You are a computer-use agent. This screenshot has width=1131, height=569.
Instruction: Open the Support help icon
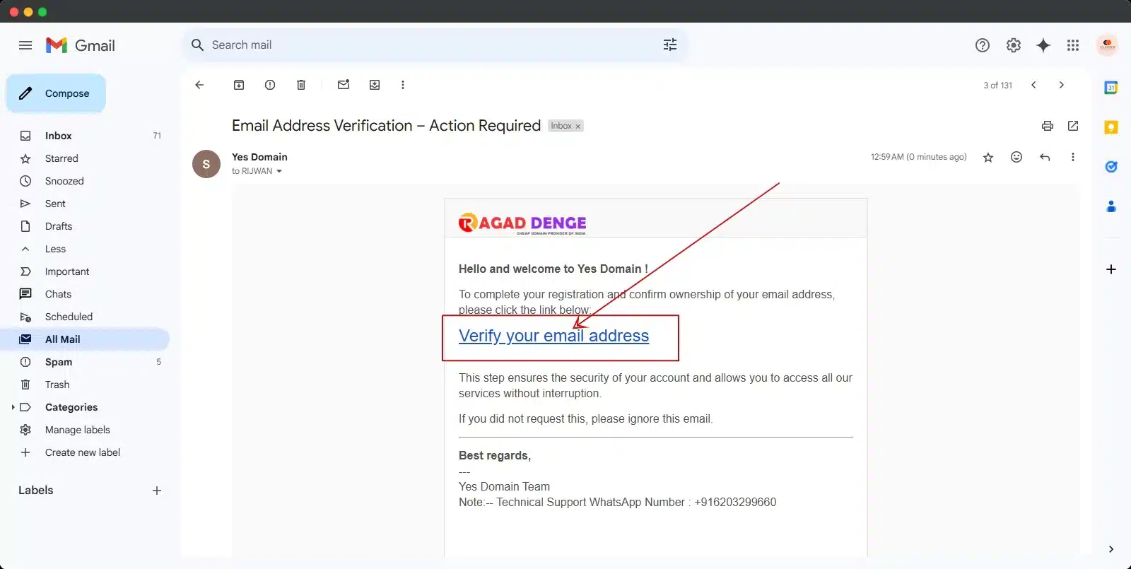point(983,45)
